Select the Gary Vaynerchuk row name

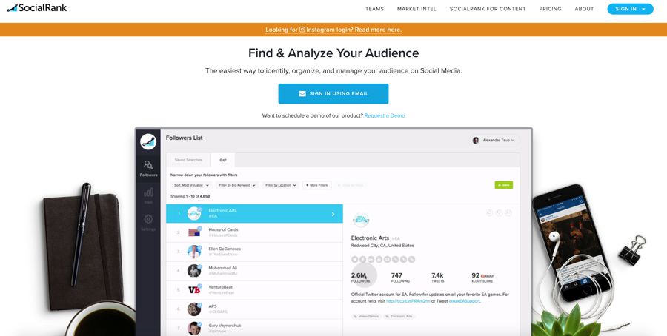pos(225,326)
